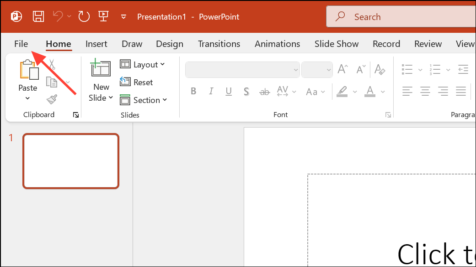Start slideshow from beginning via Quick Access toolbar
Screen dimensions: 476x267
[x=103, y=16]
